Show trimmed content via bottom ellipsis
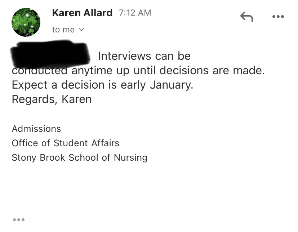The image size is (298, 232). click(19, 220)
